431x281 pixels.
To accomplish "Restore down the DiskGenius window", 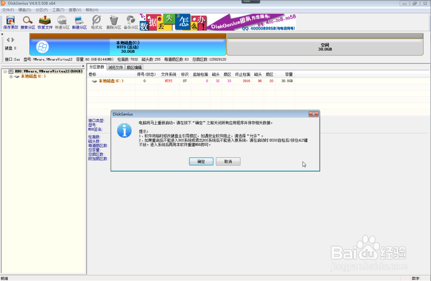I will pyautogui.click(x=415, y=3).
